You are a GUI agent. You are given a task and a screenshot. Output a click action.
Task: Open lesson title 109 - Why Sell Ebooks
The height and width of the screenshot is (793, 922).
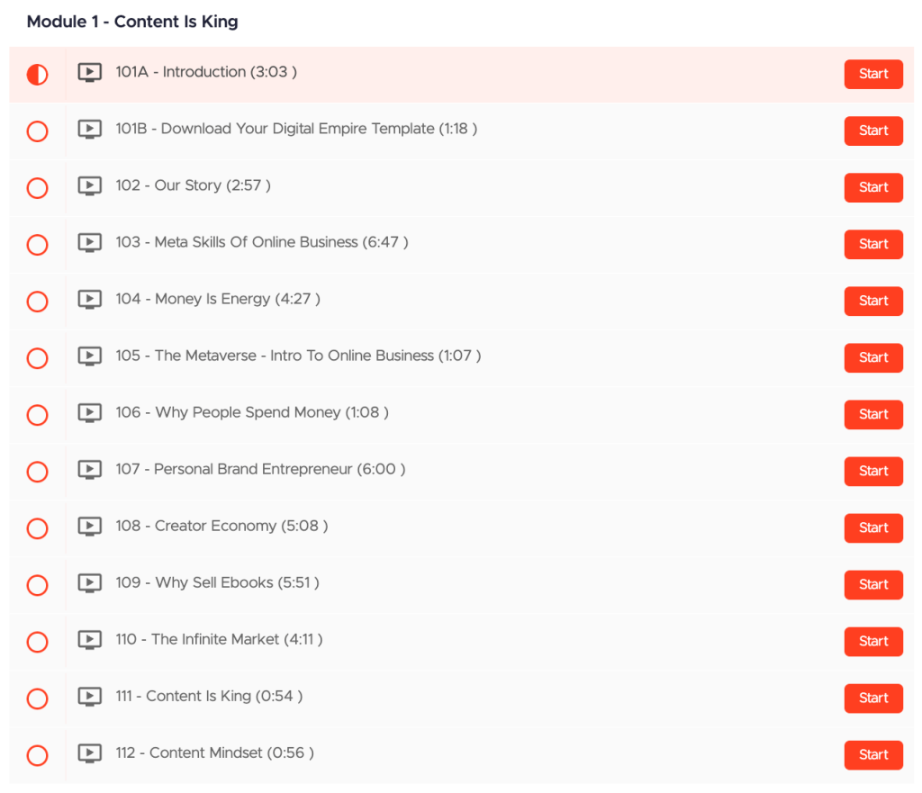pos(217,582)
